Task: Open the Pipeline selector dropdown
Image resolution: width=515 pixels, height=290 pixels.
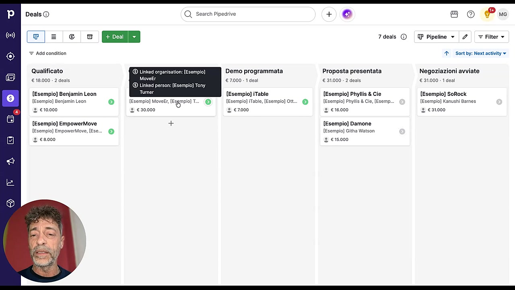Action: (x=436, y=37)
